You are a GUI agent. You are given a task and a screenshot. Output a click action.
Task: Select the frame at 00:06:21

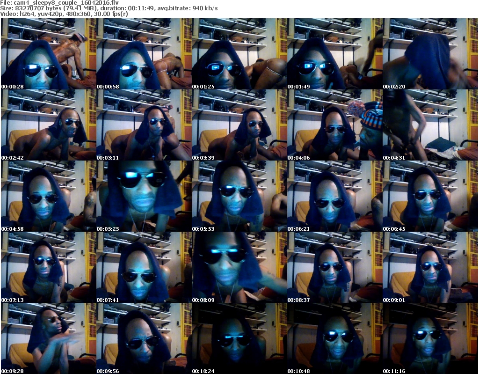tap(335, 196)
